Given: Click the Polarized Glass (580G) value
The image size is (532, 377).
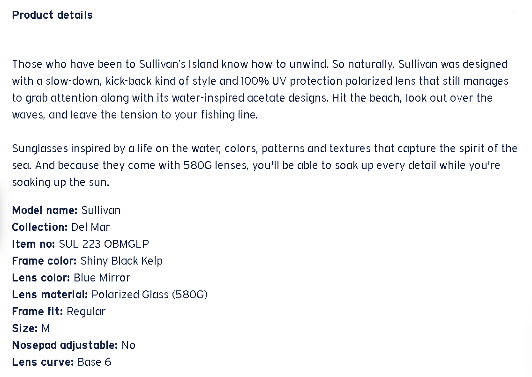Looking at the screenshot, I should point(150,295).
